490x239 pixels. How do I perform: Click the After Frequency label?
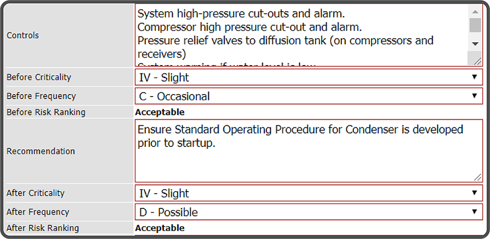point(38,212)
